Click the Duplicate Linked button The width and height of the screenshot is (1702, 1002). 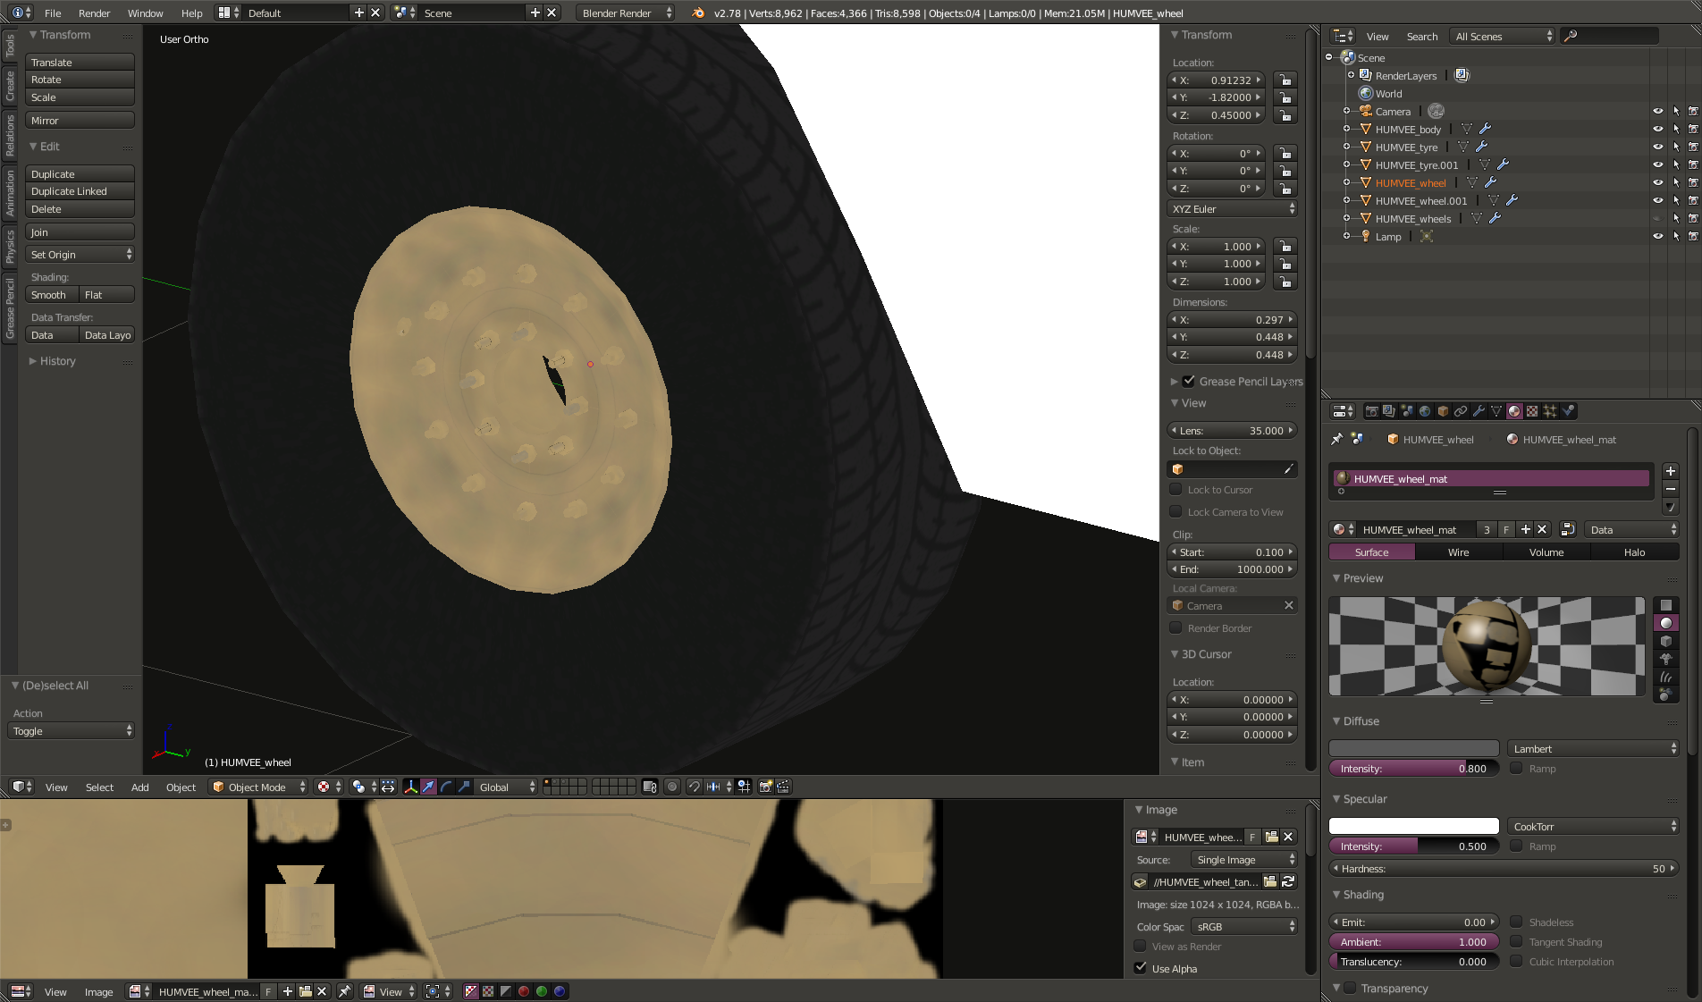[80, 191]
